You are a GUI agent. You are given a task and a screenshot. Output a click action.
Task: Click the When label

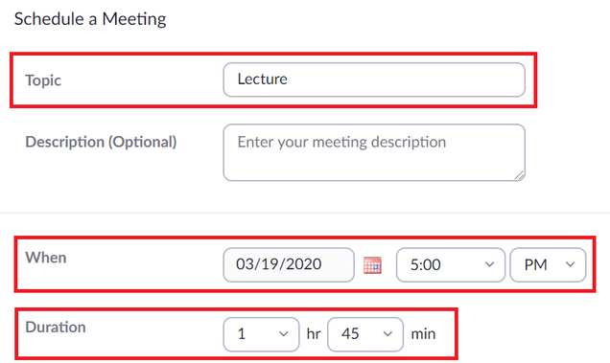[46, 258]
